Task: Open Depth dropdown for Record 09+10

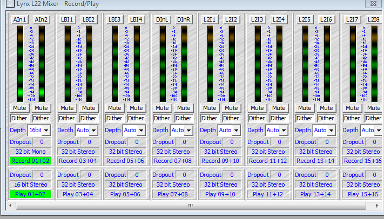Action: tap(236, 130)
